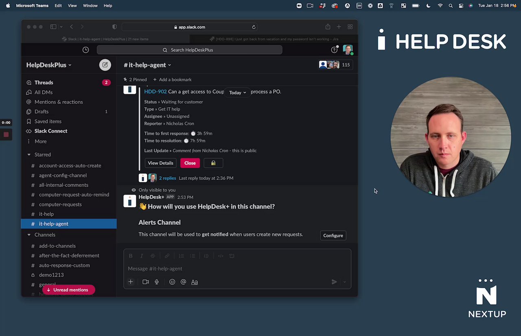Click the red Close ticket button
The height and width of the screenshot is (336, 521).
point(190,163)
